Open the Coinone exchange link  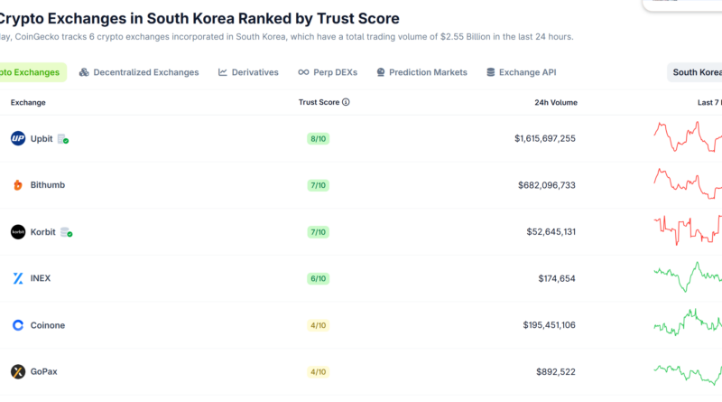pos(48,325)
